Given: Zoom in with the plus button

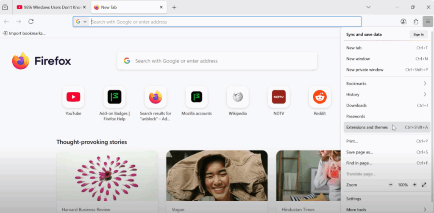Looking at the screenshot, I should pos(415,185).
